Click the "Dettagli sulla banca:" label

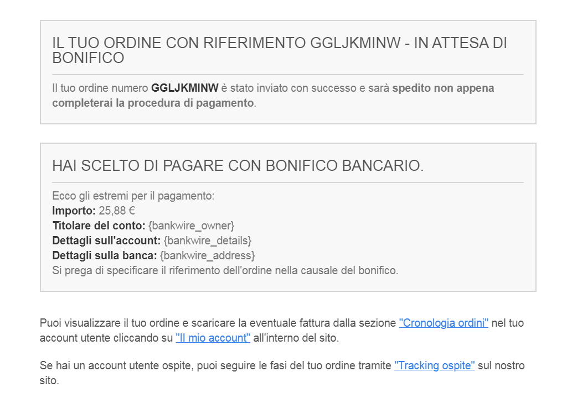(x=105, y=255)
